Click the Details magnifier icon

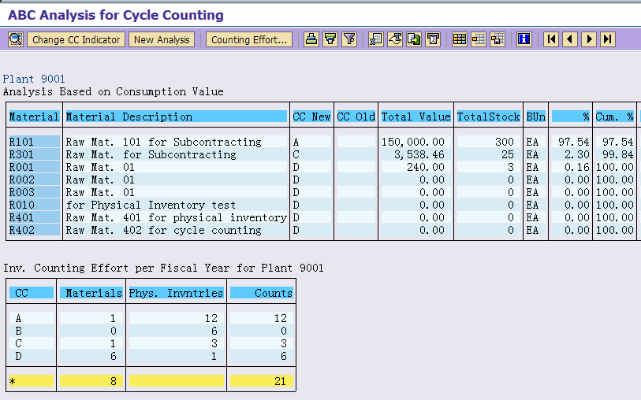tap(16, 39)
